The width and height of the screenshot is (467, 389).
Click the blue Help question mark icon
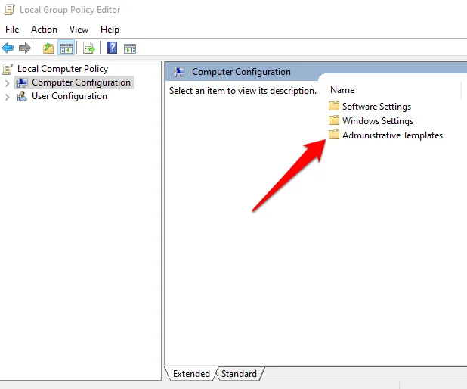[112, 48]
